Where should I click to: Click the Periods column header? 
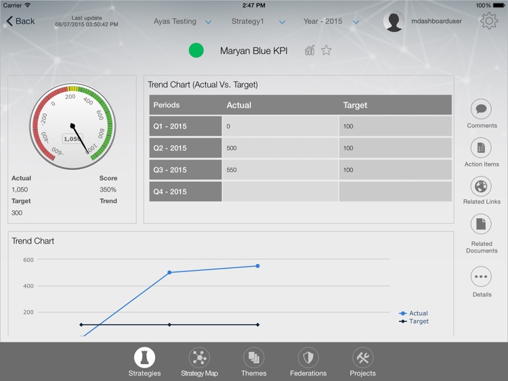click(x=166, y=105)
